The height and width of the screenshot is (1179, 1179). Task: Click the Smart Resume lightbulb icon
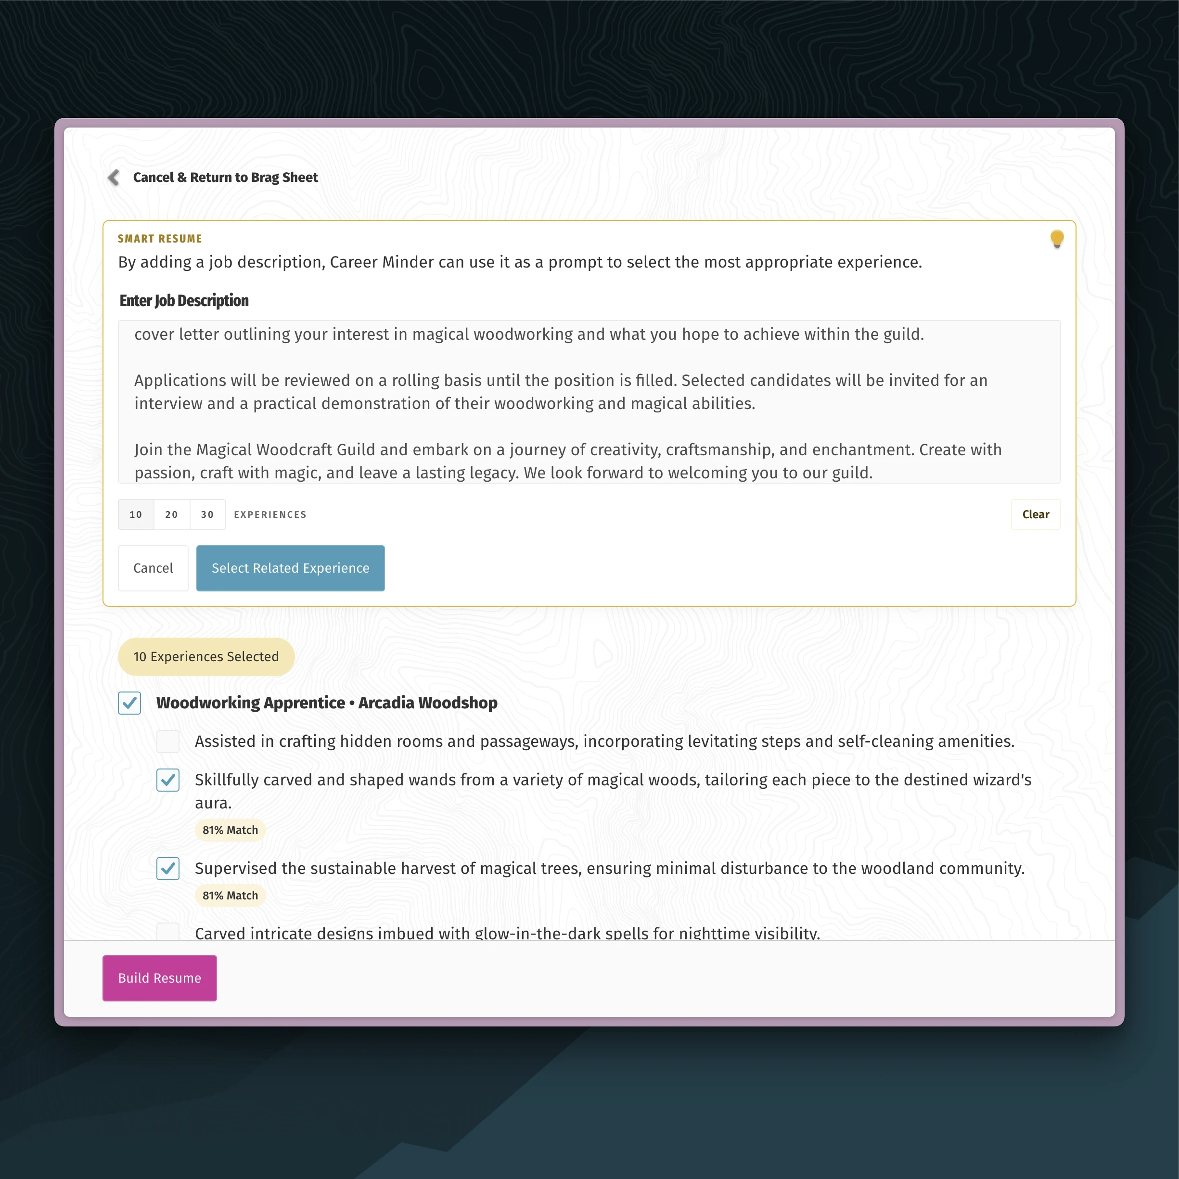1056,239
